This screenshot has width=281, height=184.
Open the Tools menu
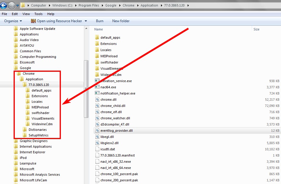tap(38, 14)
